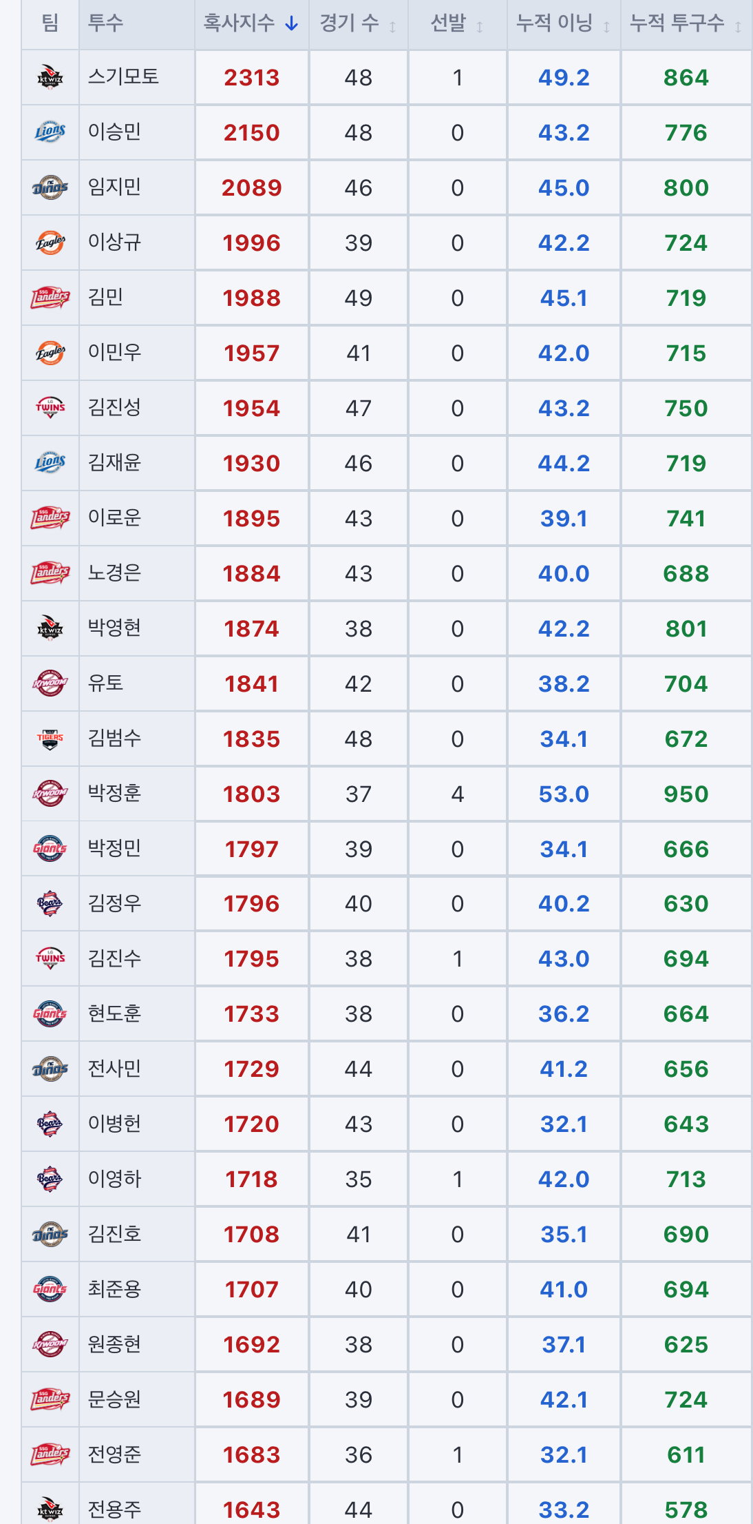This screenshot has width=753, height=1524.
Task: Click the 팀 column header
Action: tap(50, 23)
